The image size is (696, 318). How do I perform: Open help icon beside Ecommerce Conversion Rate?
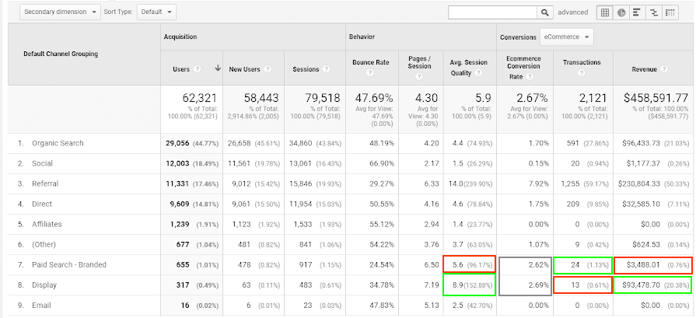(530, 77)
